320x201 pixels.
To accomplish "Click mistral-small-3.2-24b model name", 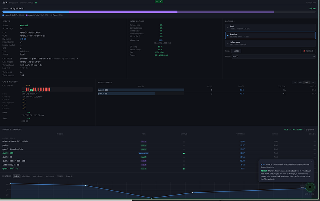I will pyautogui.click(x=15, y=142).
